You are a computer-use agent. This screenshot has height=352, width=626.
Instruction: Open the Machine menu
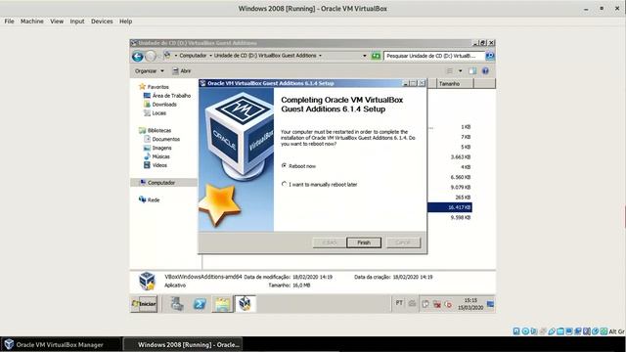(32, 22)
